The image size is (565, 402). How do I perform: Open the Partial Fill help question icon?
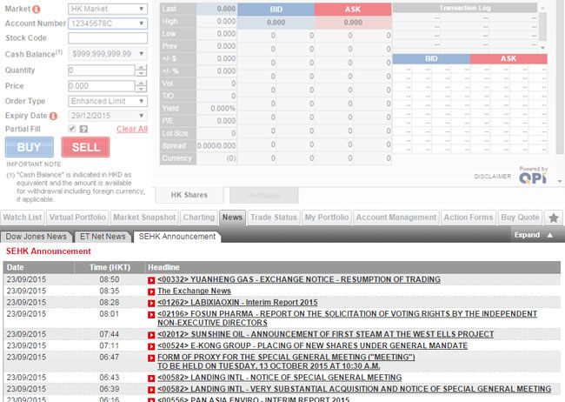click(x=83, y=129)
